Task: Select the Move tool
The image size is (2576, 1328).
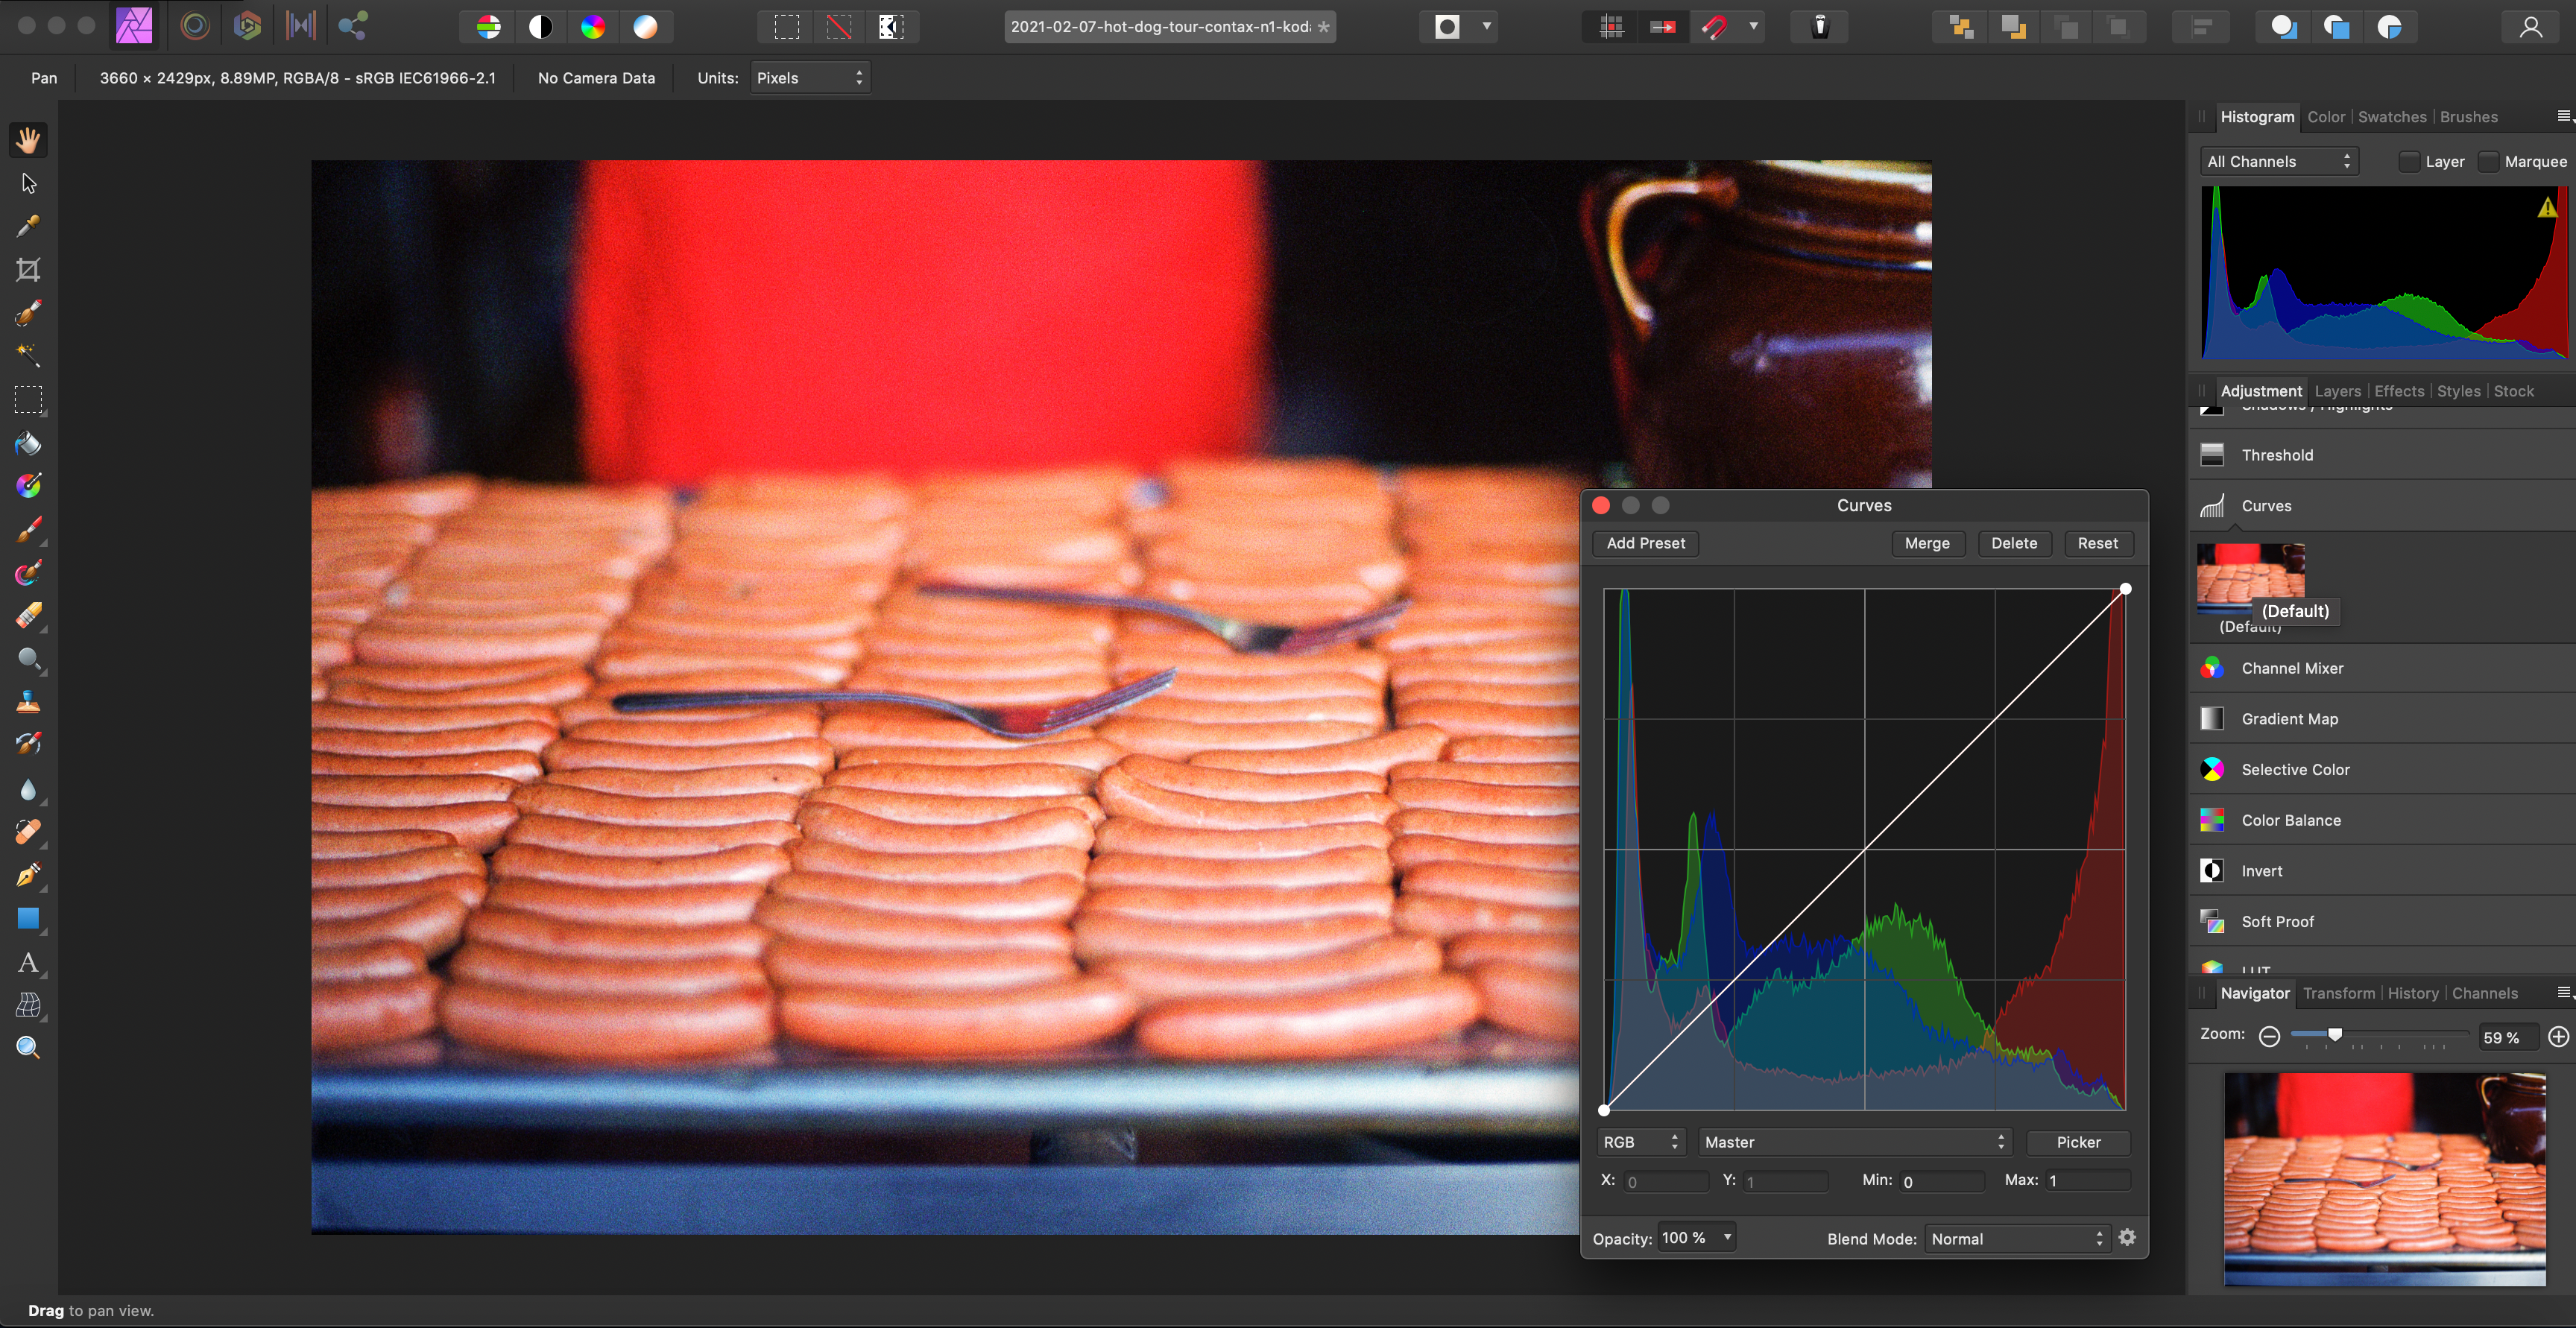Action: coord(28,184)
